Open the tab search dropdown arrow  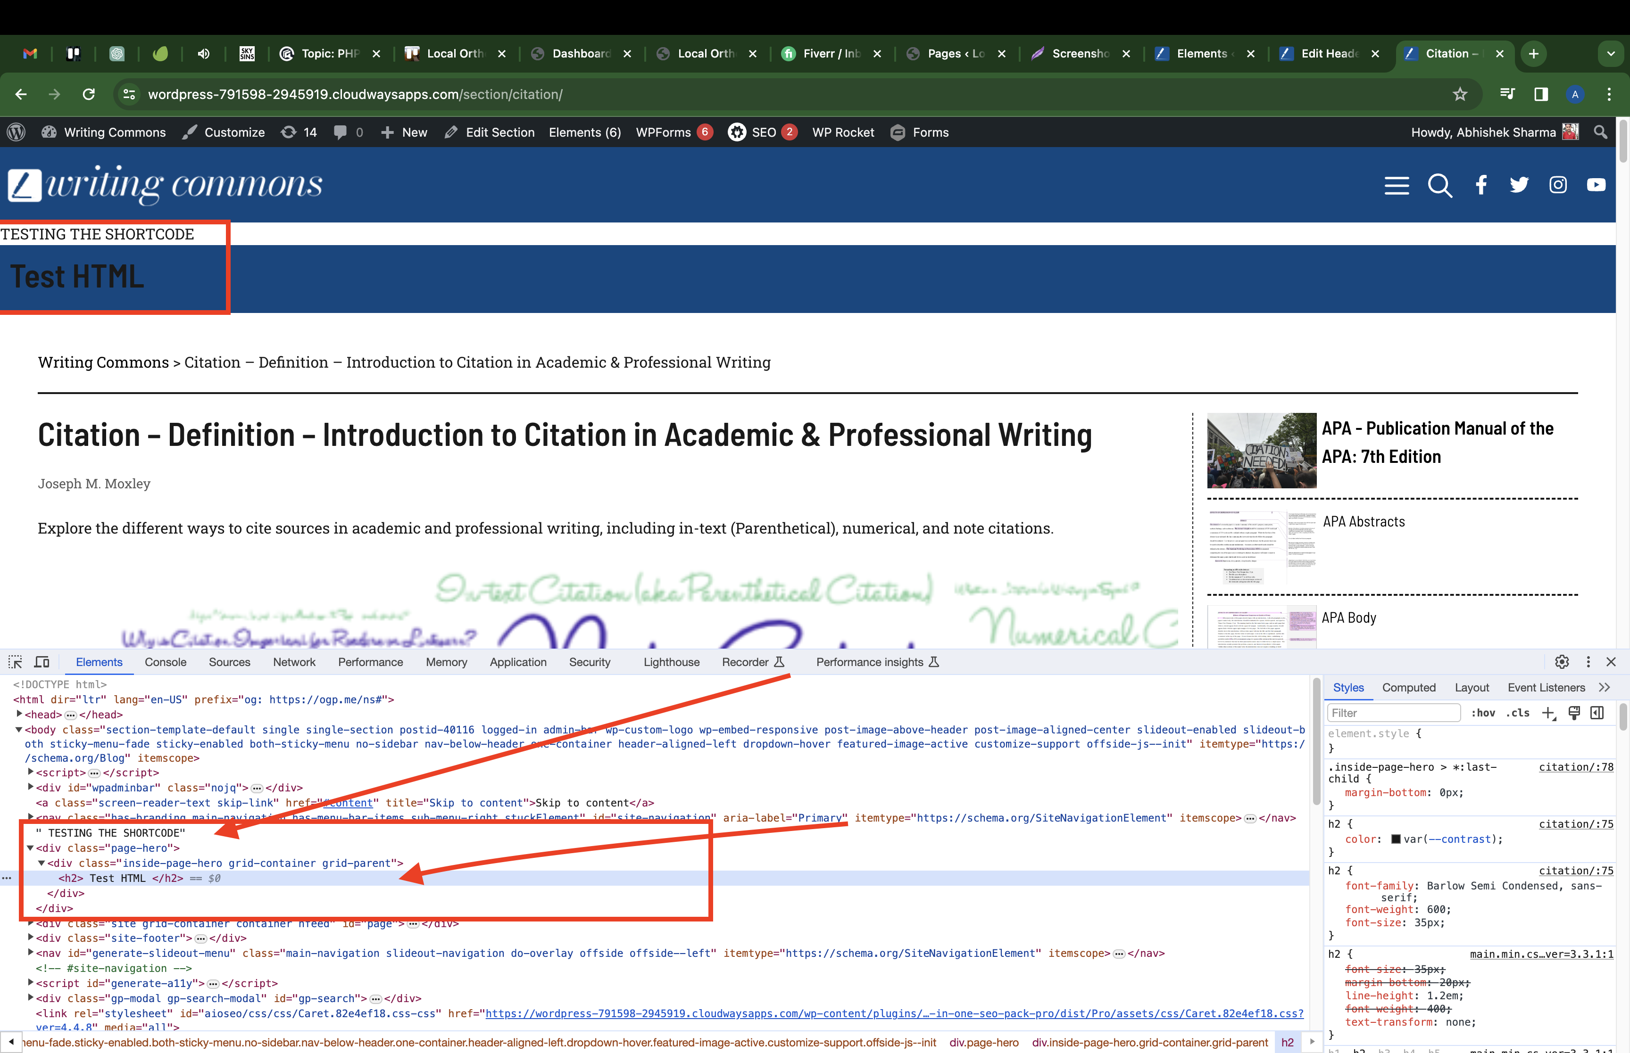click(1611, 53)
